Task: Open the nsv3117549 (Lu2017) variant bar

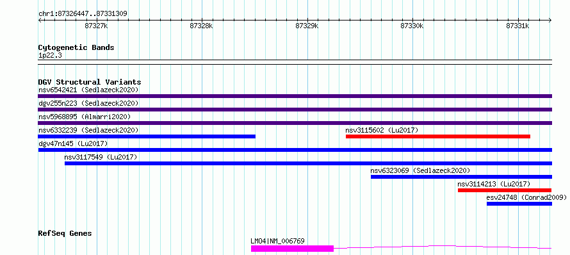Action: point(308,163)
